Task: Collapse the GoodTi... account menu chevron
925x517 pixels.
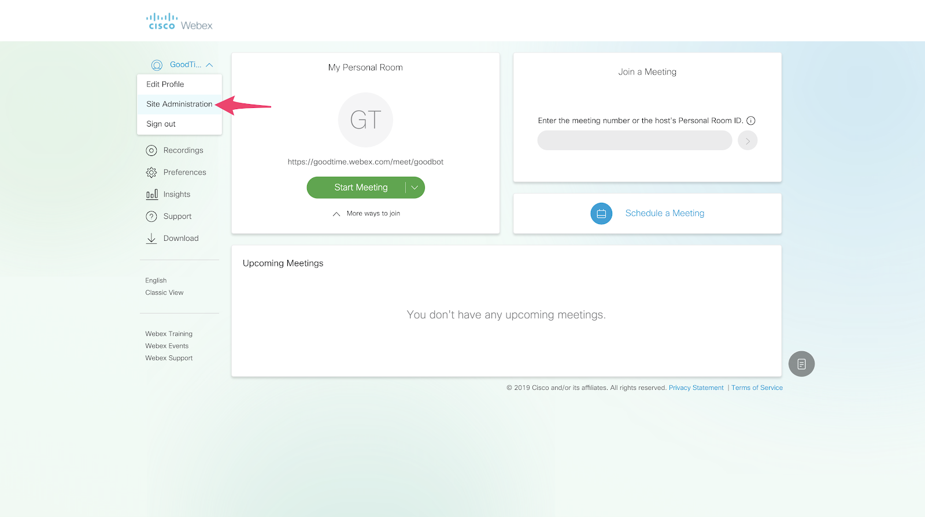Action: (209, 65)
